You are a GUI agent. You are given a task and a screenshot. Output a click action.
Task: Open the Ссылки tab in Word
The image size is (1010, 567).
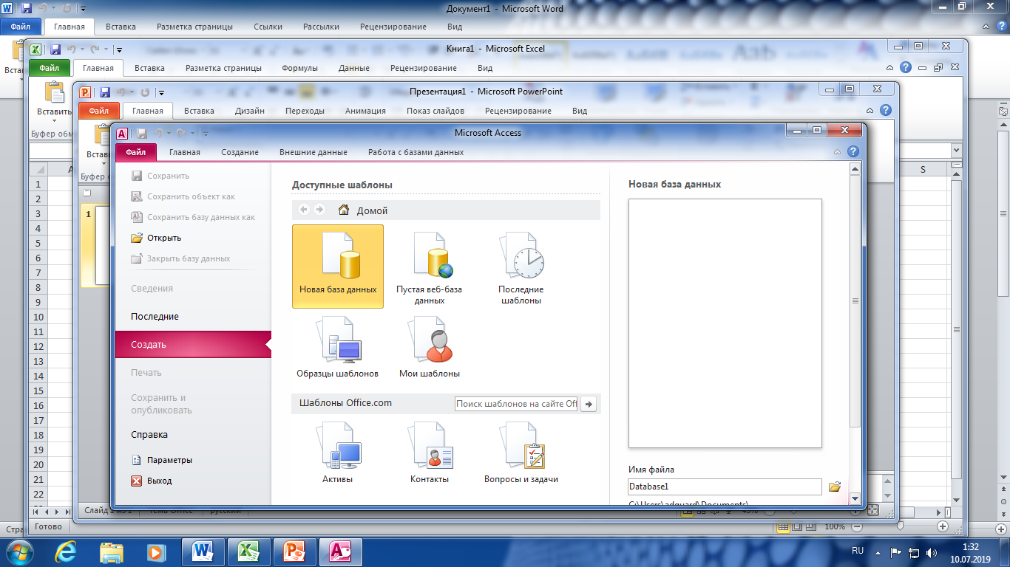tap(268, 27)
